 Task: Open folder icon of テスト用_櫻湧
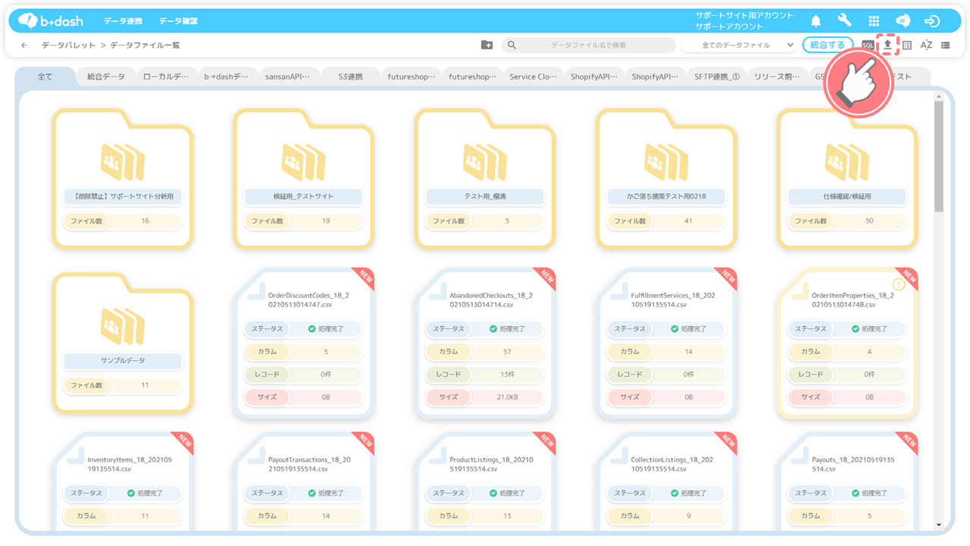point(485,162)
